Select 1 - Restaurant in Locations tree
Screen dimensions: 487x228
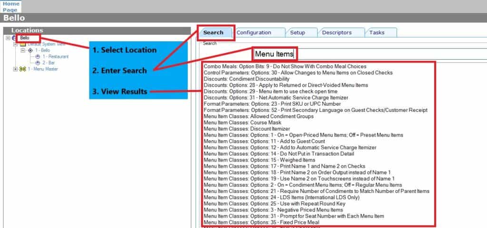(x=55, y=56)
